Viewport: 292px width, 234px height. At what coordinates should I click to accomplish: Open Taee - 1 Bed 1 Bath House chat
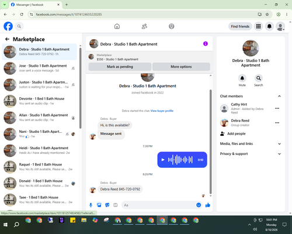[x=39, y=200]
